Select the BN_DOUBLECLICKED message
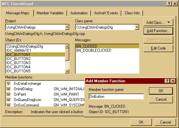 [x=107, y=51]
